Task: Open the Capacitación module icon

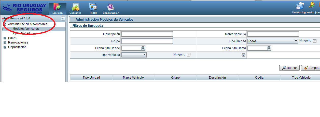Action: 111,8
